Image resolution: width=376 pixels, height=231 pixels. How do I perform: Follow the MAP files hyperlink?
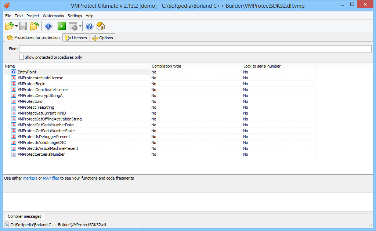tap(51, 178)
